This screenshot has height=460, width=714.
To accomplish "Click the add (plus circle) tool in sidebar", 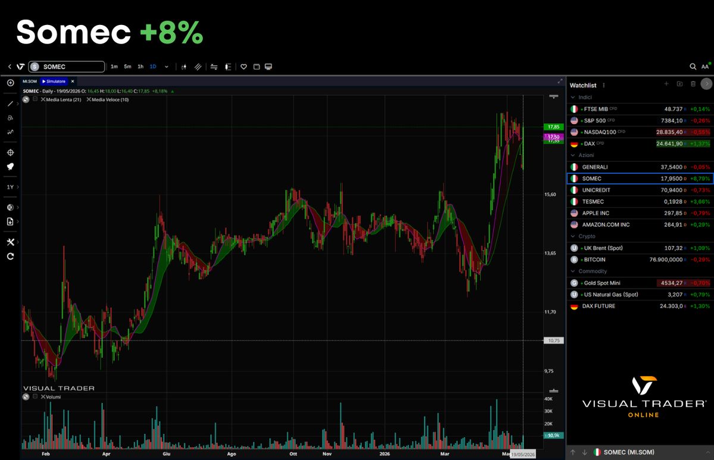I will click(10, 83).
